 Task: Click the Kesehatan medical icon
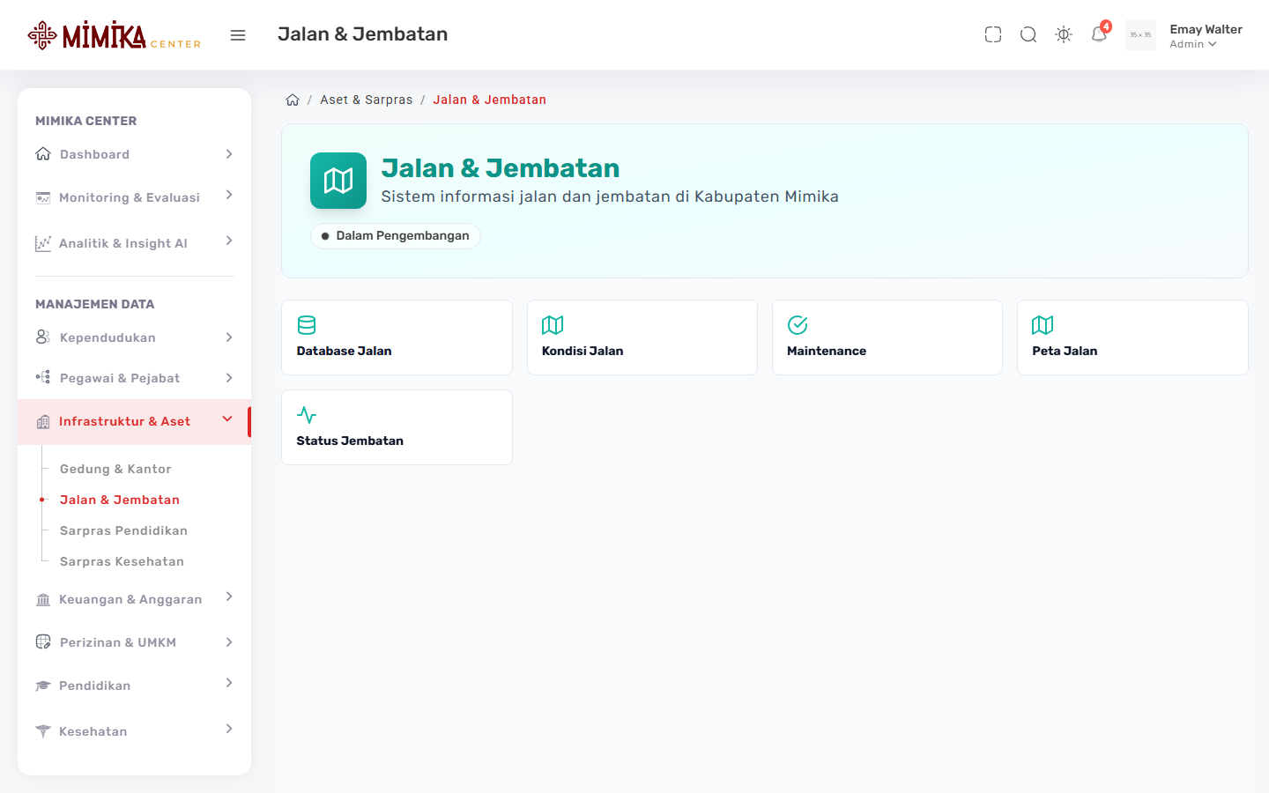coord(43,731)
